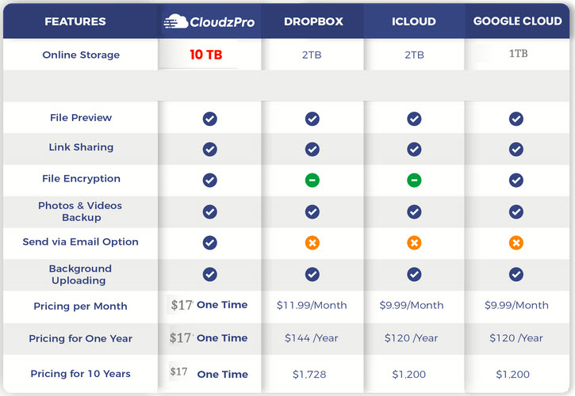
Task: Click the Online Storage row label
Action: pyautogui.click(x=81, y=55)
